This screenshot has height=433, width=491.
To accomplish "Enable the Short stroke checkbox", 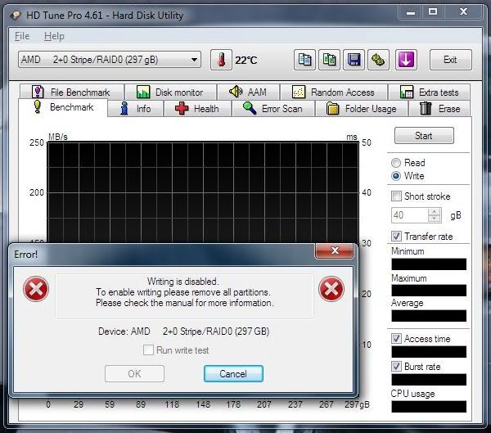I will coord(396,196).
